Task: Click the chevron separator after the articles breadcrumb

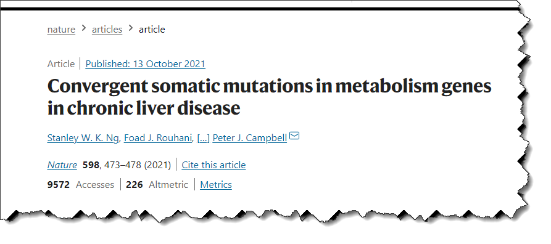Action: tap(131, 28)
